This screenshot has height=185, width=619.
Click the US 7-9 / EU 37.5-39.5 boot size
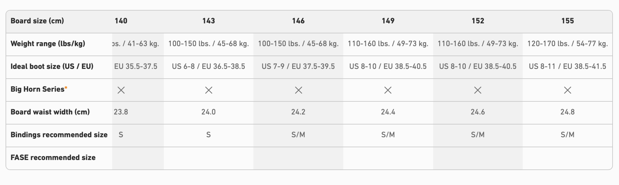pos(298,66)
